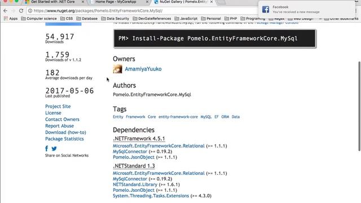
Task: Click the page vertical scrollbar
Action: [359, 107]
